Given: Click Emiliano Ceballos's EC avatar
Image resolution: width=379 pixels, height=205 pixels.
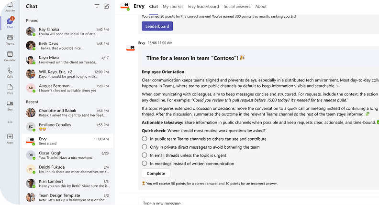Looking at the screenshot, I should [31, 127].
